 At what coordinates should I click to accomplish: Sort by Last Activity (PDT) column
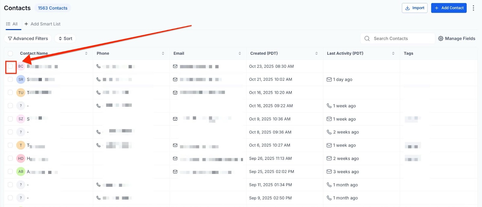coord(393,53)
